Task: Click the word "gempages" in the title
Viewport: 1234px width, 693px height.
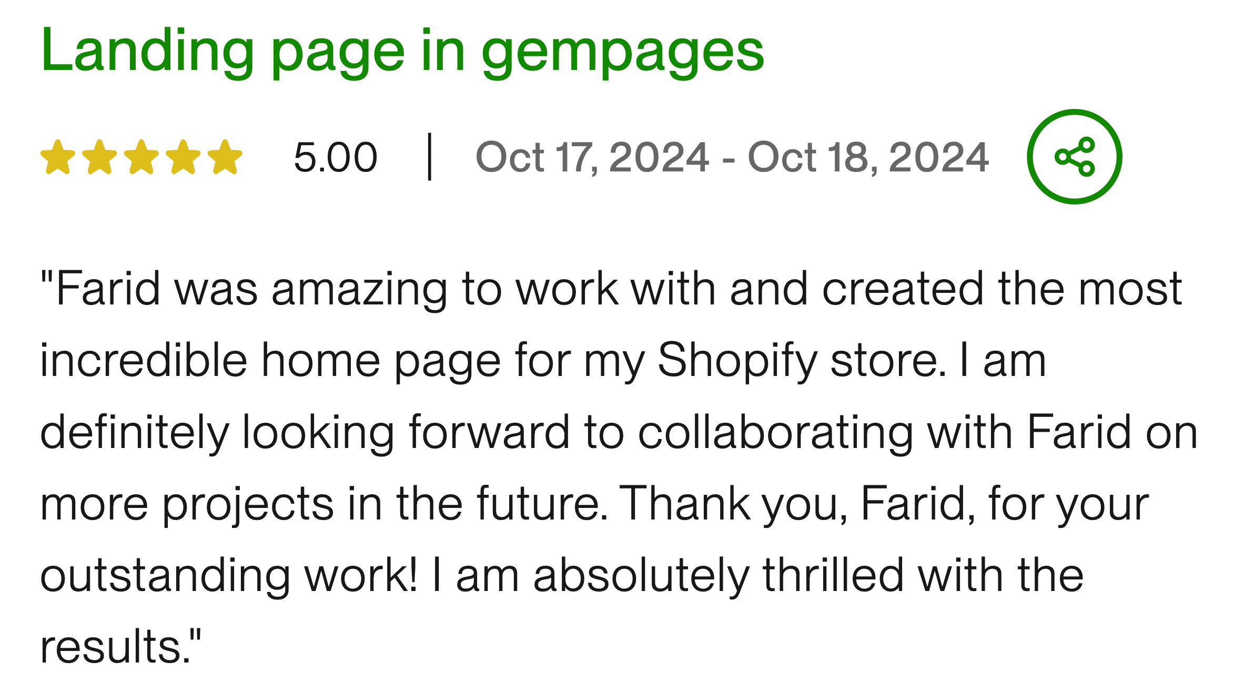Action: [x=622, y=53]
